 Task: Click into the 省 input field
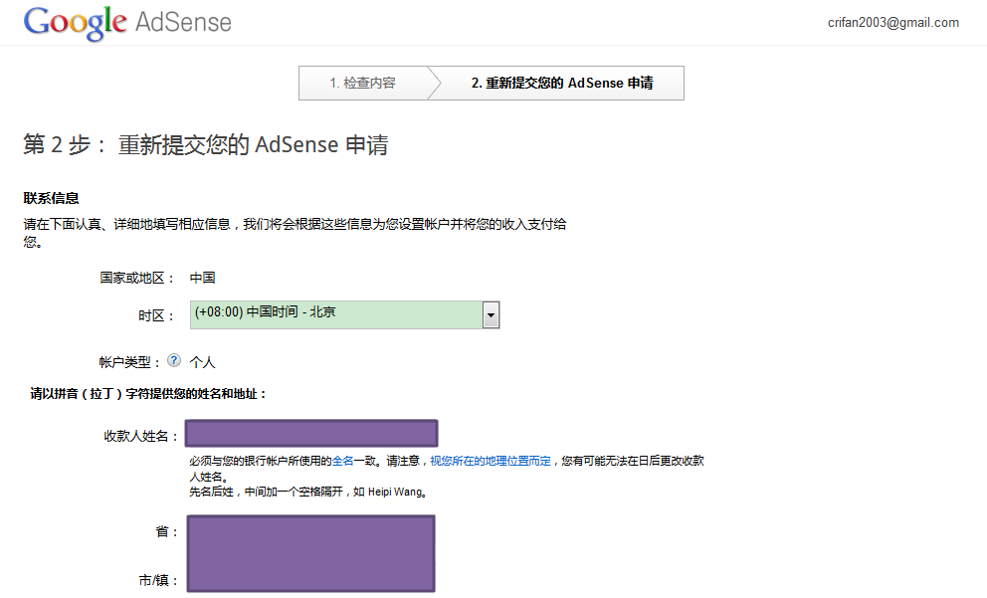pos(311,532)
